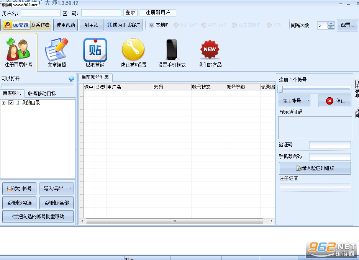This screenshot has width=359, height=260.
Task: Click the 用户名 input field
Action: click(41, 13)
